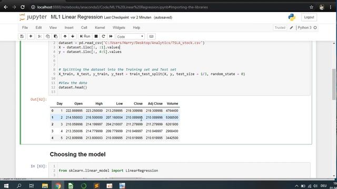Click the volume speaker tray icon
Image resolution: width=337 pixels, height=189 pixels.
315,186
